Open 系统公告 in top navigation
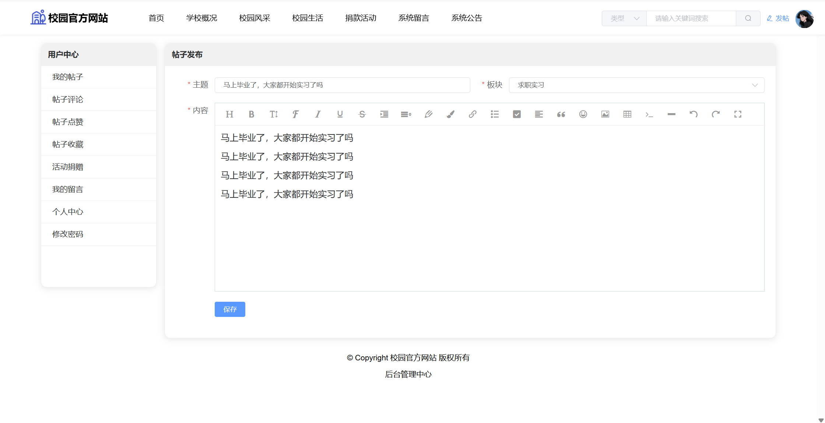This screenshot has height=423, width=825. (467, 18)
